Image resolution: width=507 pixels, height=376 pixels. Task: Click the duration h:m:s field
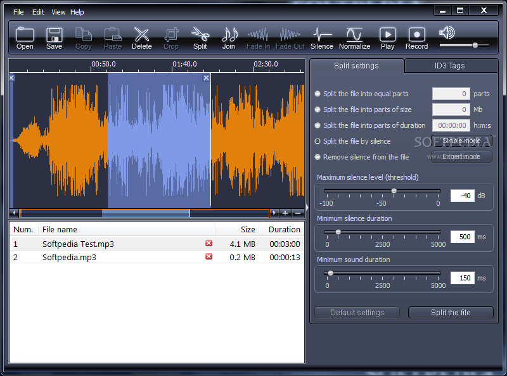point(451,125)
